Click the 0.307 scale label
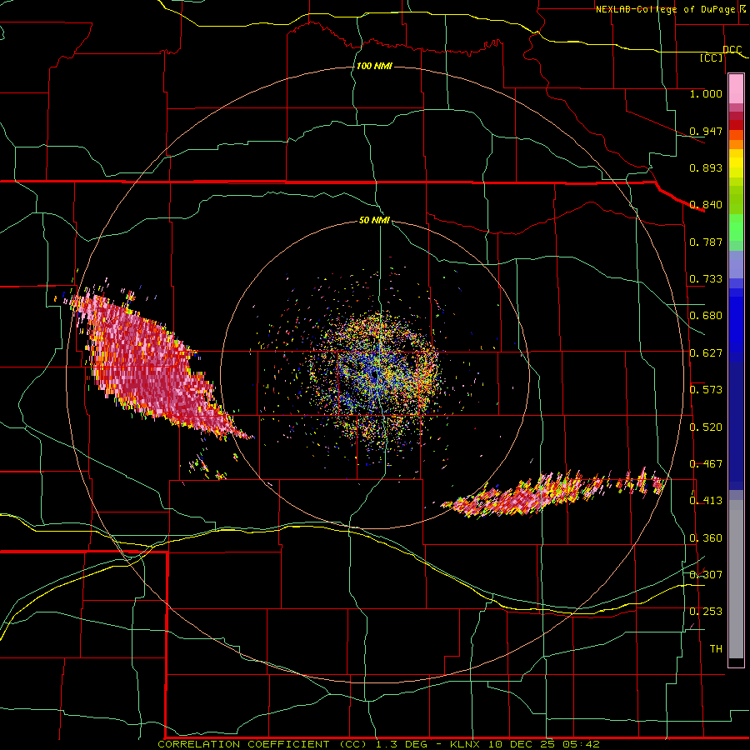Image resolution: width=750 pixels, height=750 pixels. tap(706, 575)
